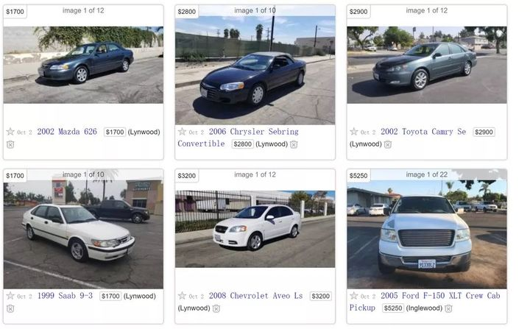530x329 pixels.
Task: Open the 1999 Saab 9-3 link
Action: pos(65,296)
